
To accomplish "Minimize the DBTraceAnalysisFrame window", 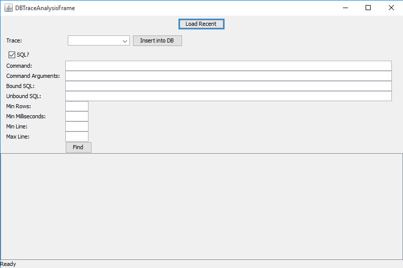I will click(x=345, y=8).
